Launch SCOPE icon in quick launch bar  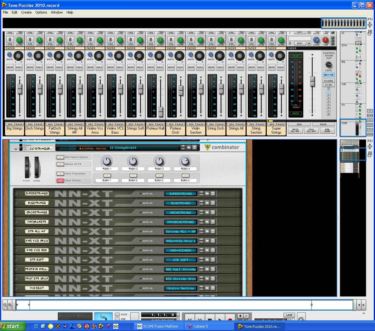116,326
